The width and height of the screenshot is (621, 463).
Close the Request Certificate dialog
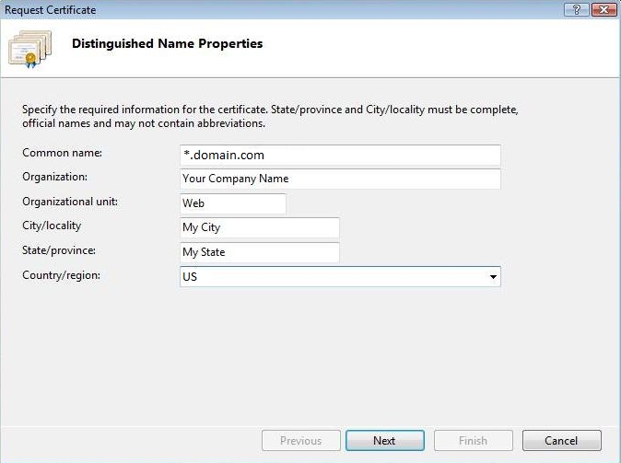coord(603,10)
